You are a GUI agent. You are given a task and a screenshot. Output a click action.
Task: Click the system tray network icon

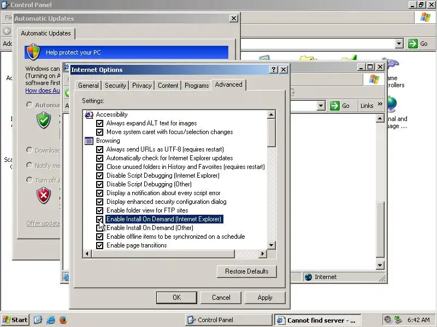pyautogui.click(x=398, y=320)
